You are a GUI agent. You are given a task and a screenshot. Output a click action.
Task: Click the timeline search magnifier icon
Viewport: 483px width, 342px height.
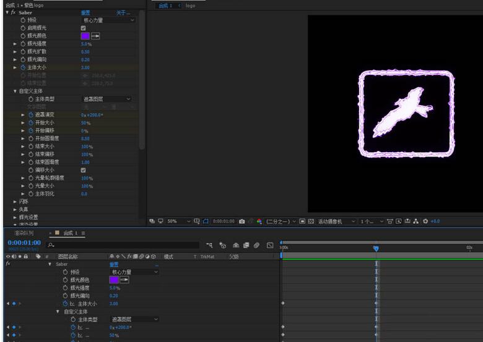(50, 246)
